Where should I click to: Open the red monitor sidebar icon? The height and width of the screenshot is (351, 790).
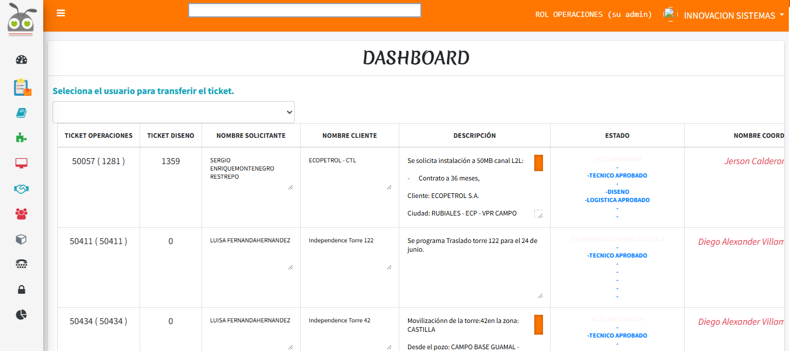click(22, 163)
